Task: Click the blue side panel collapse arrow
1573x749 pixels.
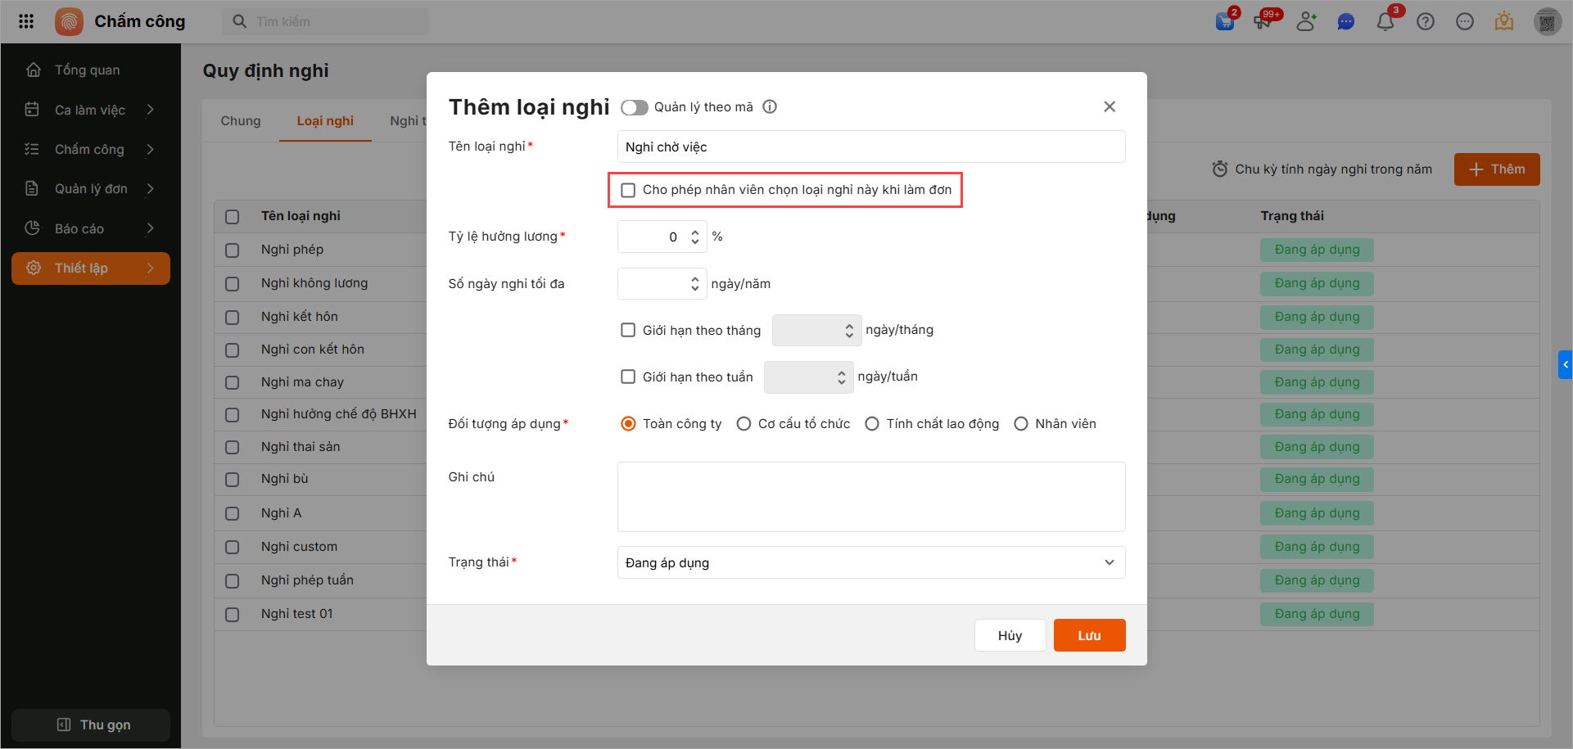Action: click(x=1565, y=364)
